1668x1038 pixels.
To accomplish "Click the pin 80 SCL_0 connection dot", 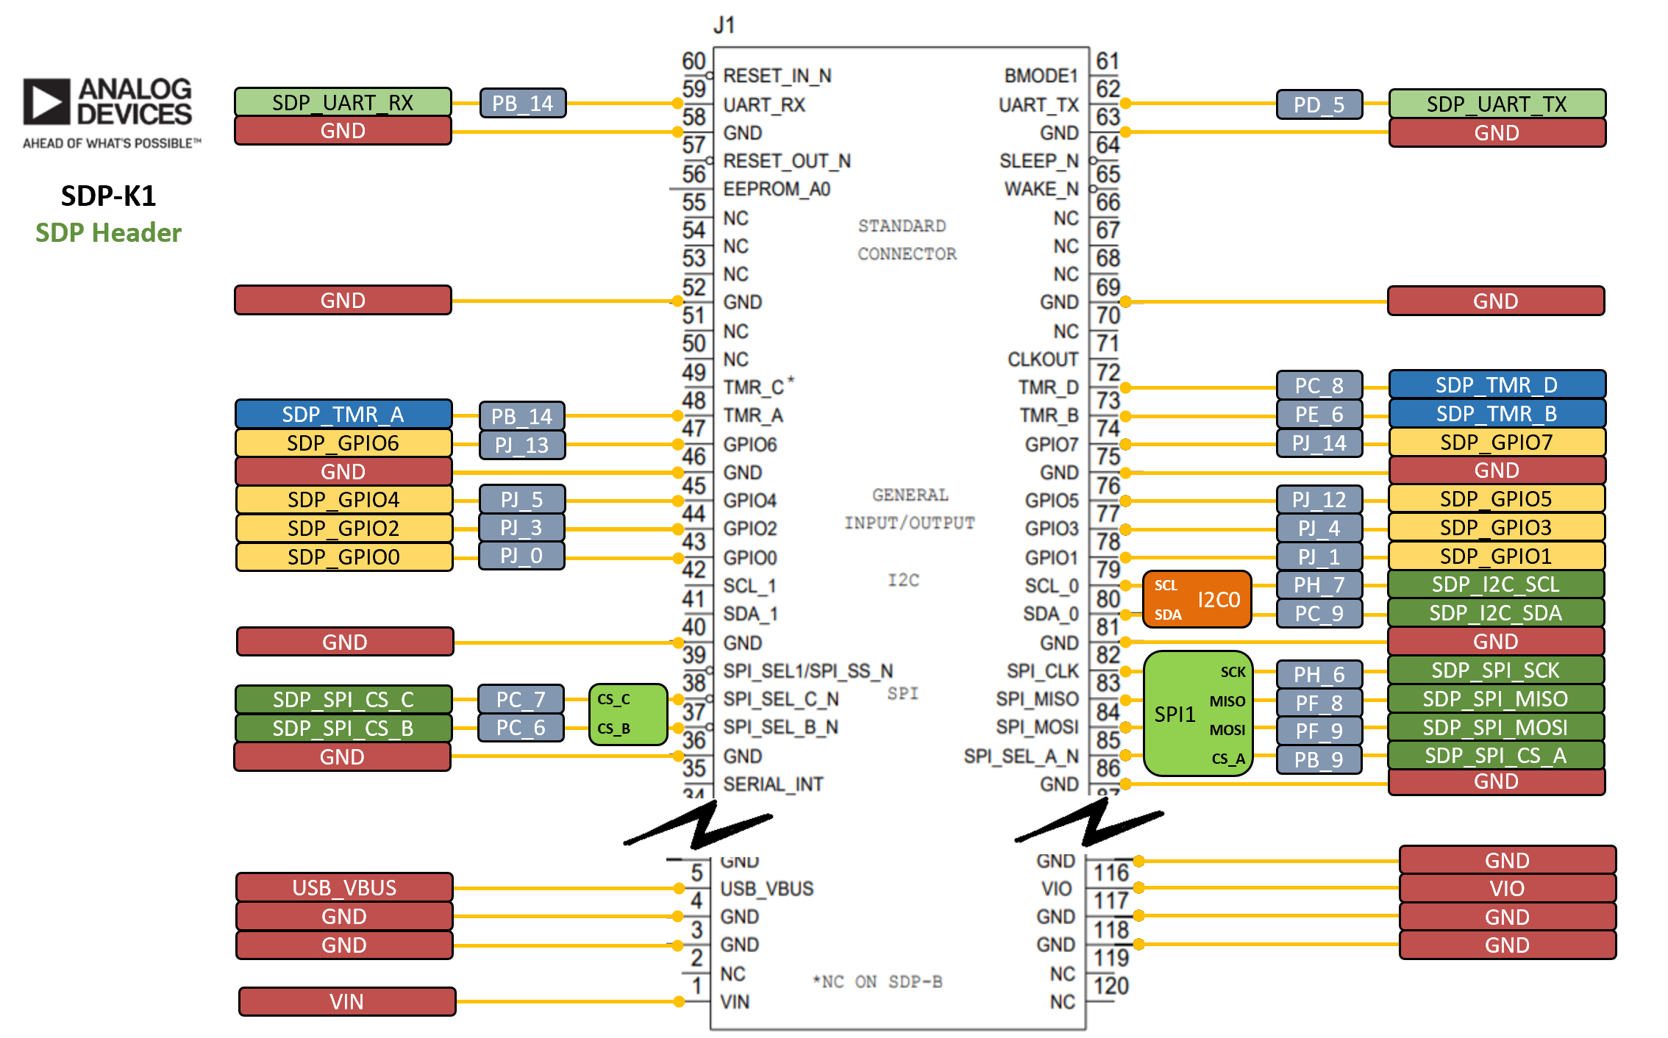I will 1127,586.
